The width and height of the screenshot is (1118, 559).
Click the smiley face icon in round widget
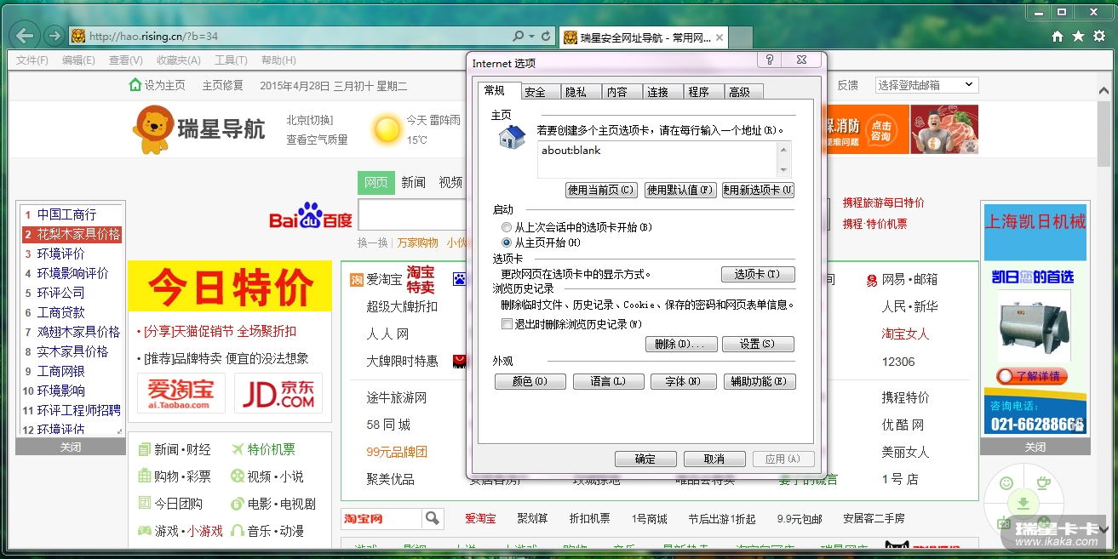click(x=1006, y=483)
